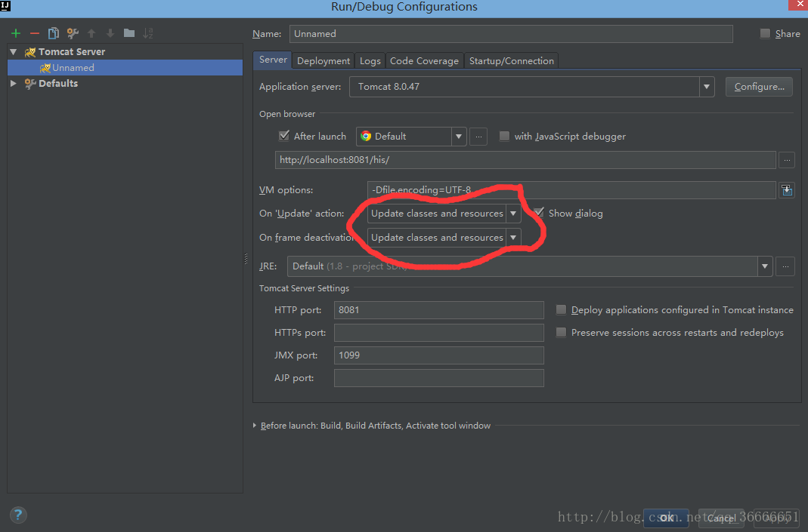Click the empty AJP port field

pos(438,378)
